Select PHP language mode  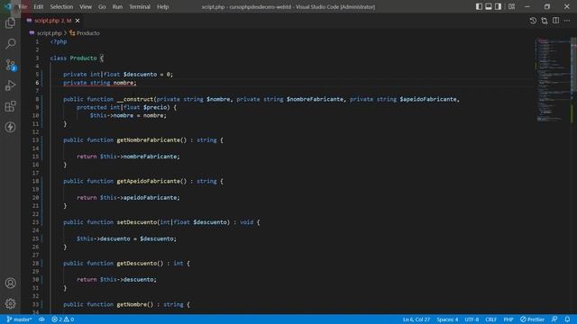(508, 319)
